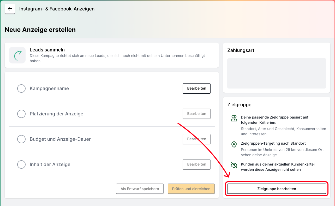Click the Zielgruppe heading

[239, 105]
